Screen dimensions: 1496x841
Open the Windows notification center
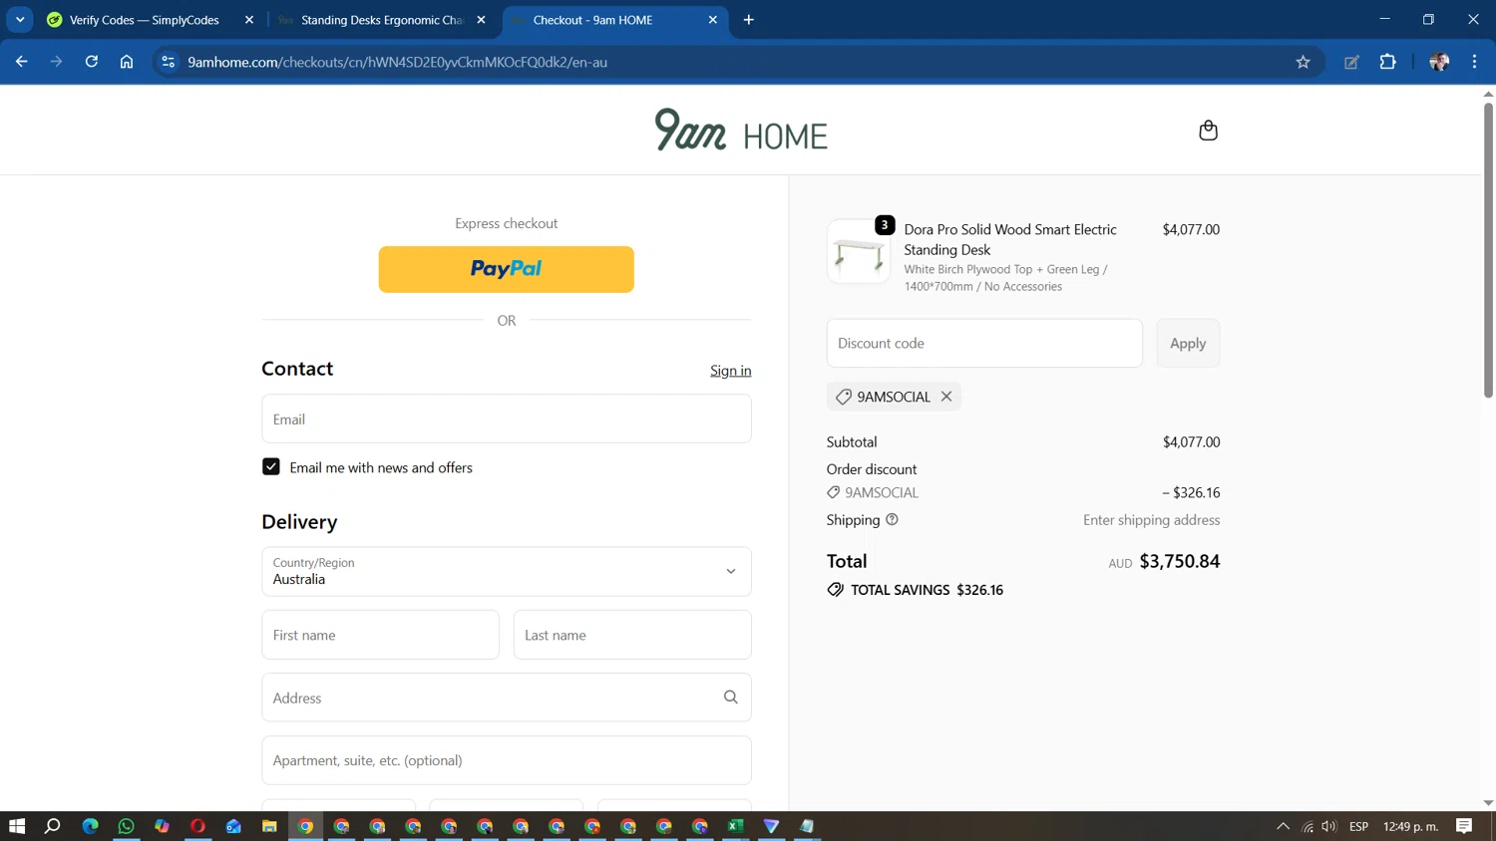tap(1464, 826)
